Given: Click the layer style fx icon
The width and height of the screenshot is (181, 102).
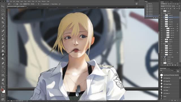Looking at the screenshot, I should pyautogui.click(x=165, y=65).
